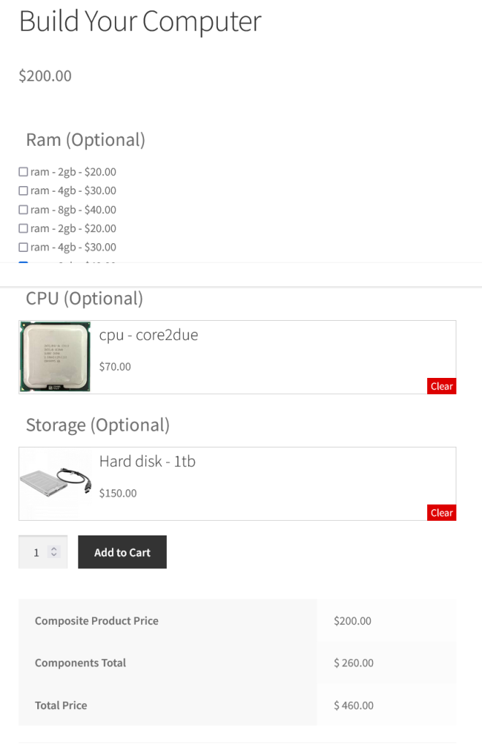Tick the second ram 4gb $30.00 checkbox
This screenshot has width=482, height=750.
click(x=23, y=248)
